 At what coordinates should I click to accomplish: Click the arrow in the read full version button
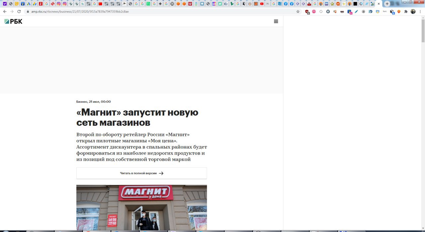click(161, 173)
